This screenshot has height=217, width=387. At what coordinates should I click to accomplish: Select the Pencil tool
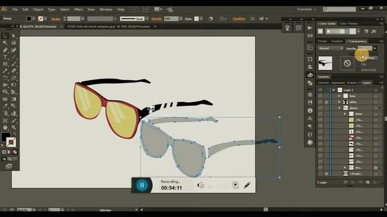click(x=5, y=71)
